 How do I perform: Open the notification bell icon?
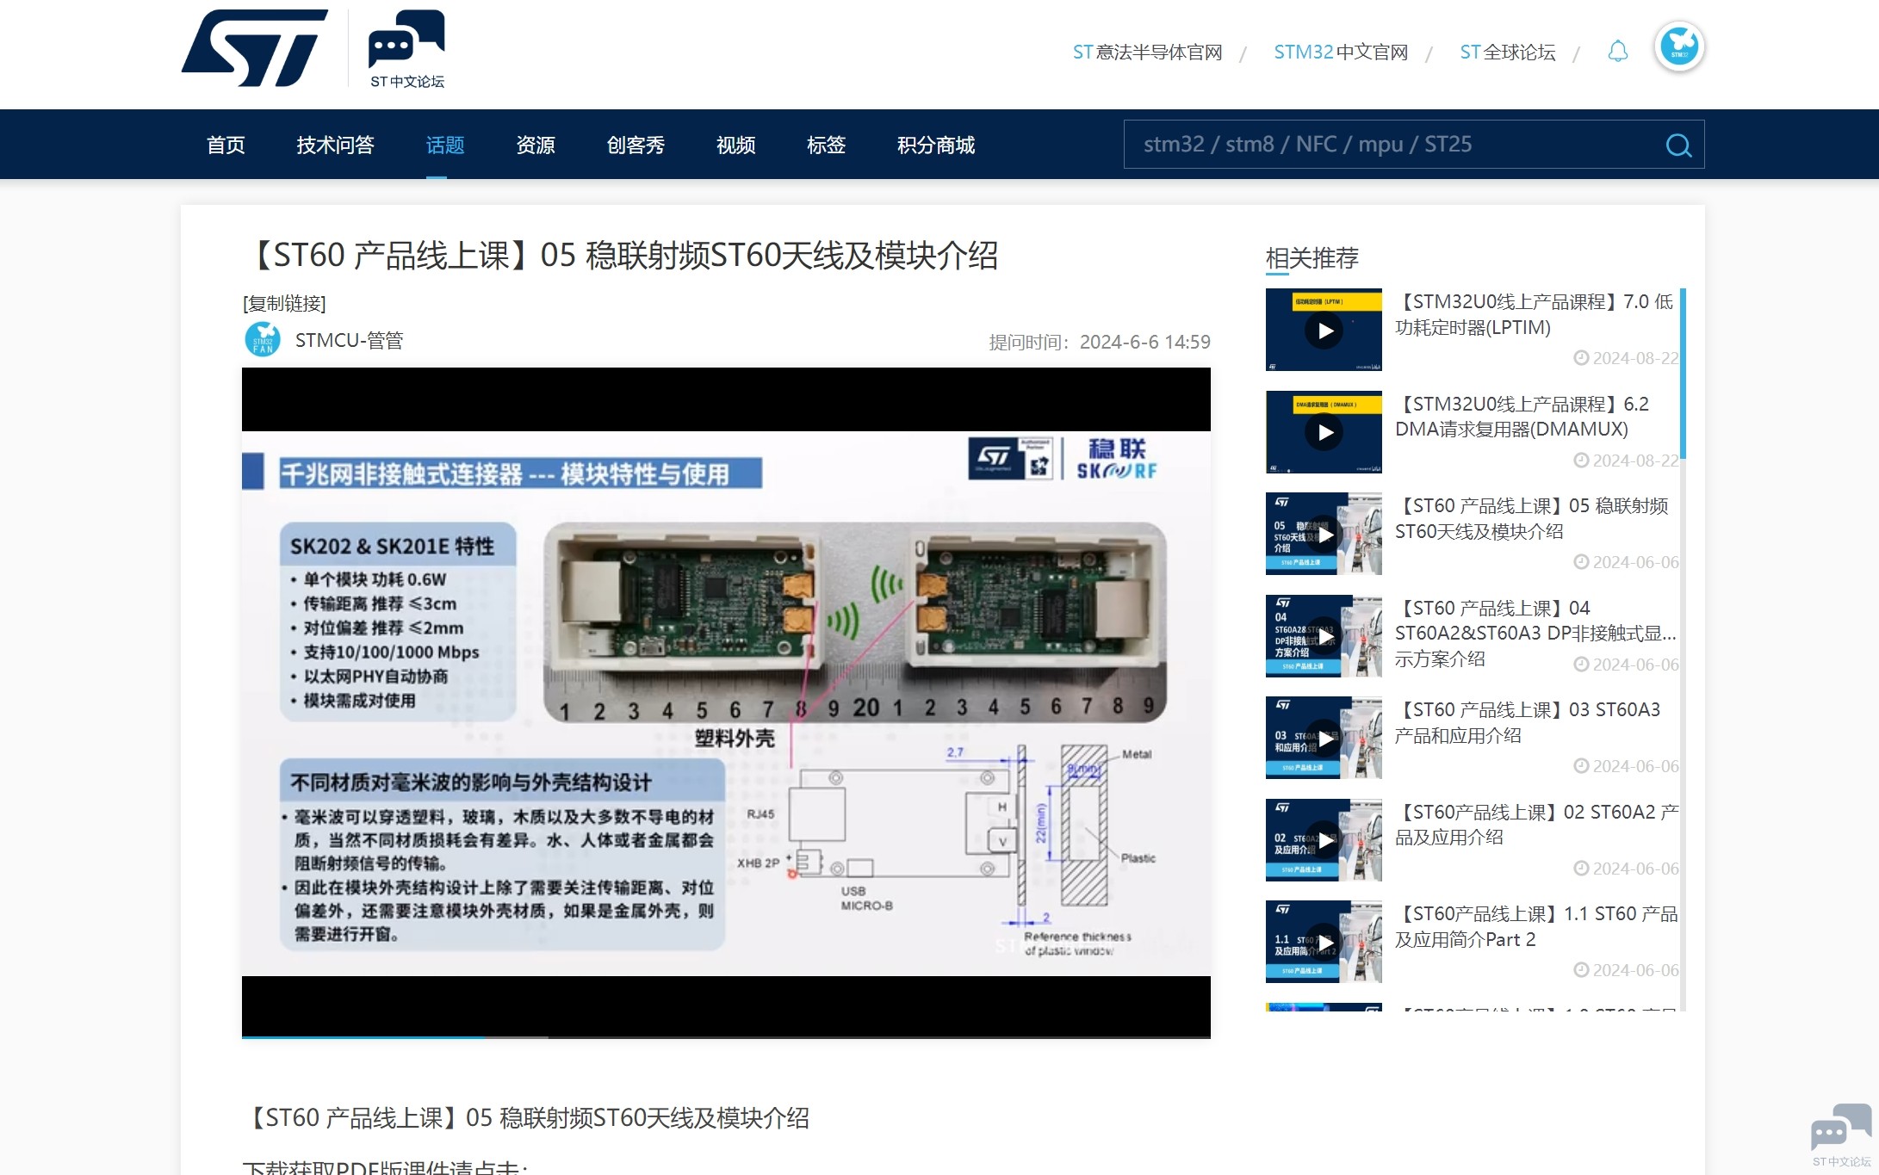[x=1618, y=52]
